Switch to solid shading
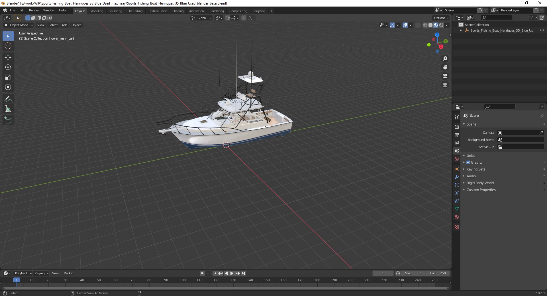 coord(430,25)
